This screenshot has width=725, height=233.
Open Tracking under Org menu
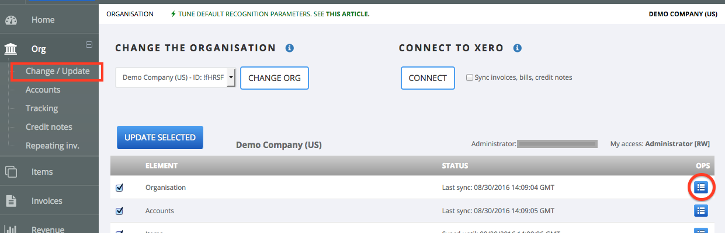(41, 108)
